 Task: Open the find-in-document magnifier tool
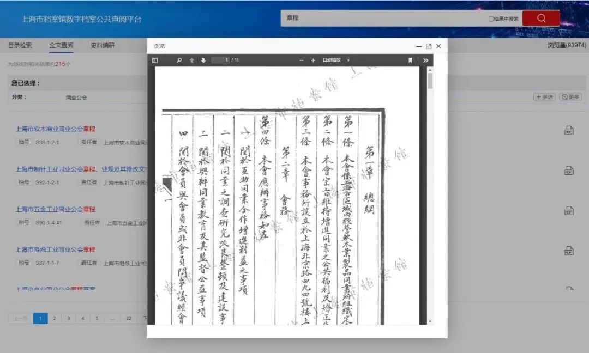coord(179,60)
